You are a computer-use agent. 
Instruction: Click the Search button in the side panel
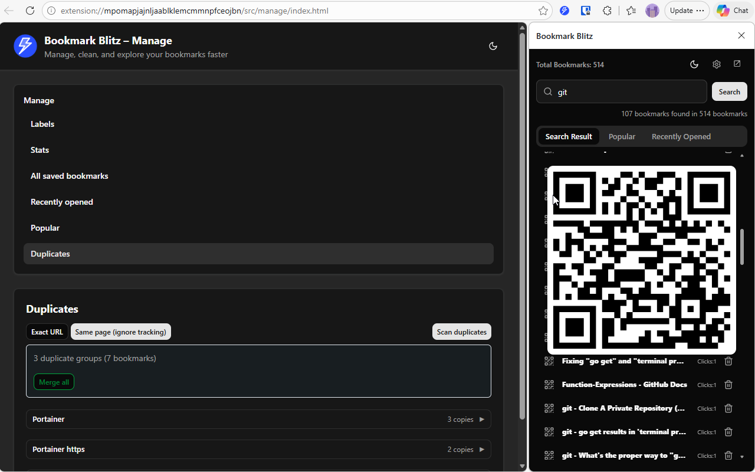(x=730, y=91)
